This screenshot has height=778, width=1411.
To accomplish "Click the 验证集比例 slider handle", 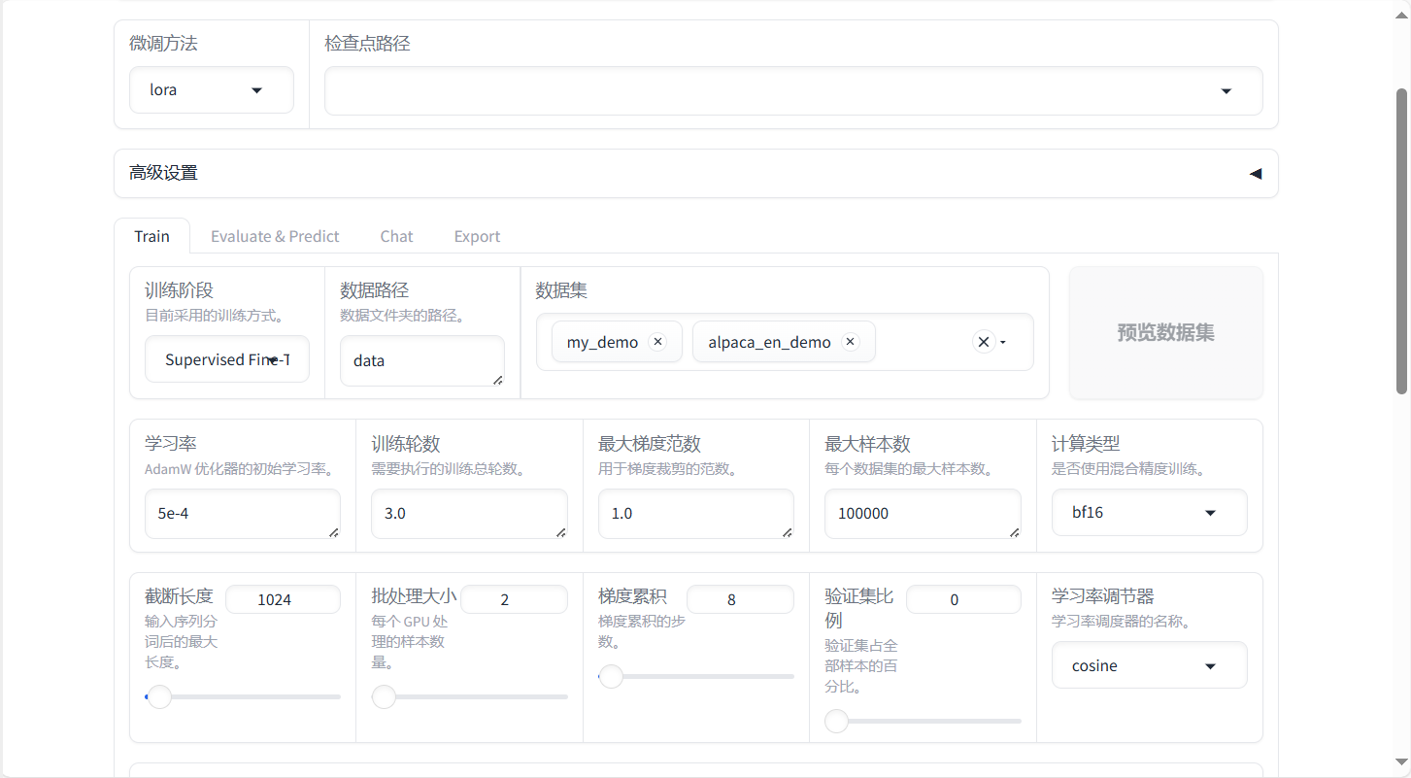I will [836, 722].
